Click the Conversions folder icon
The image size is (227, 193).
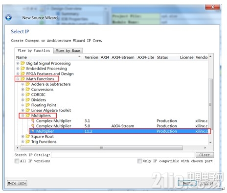click(28, 89)
